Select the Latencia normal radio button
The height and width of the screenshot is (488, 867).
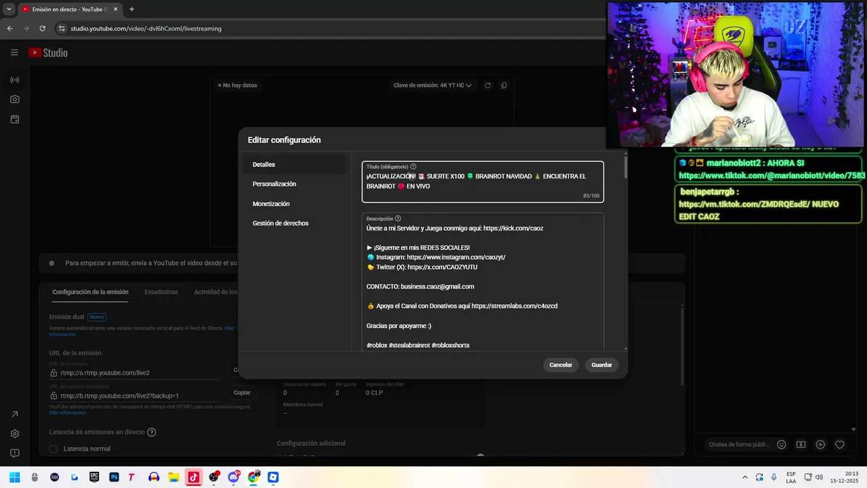pyautogui.click(x=54, y=449)
